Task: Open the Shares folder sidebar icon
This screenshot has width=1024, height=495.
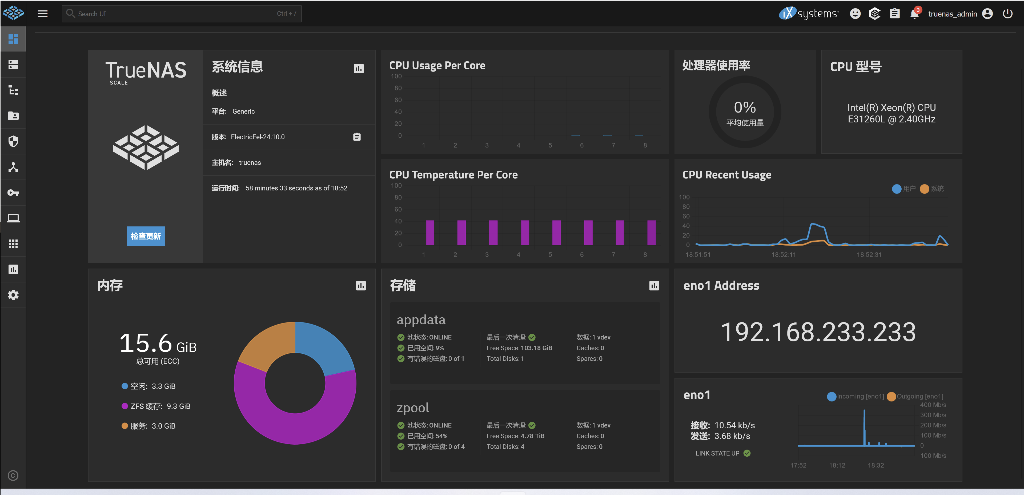Action: click(x=13, y=116)
